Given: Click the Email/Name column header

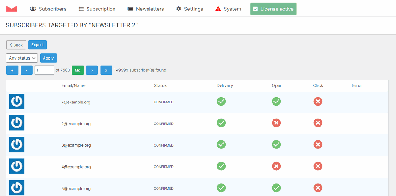Looking at the screenshot, I should pyautogui.click(x=73, y=85).
